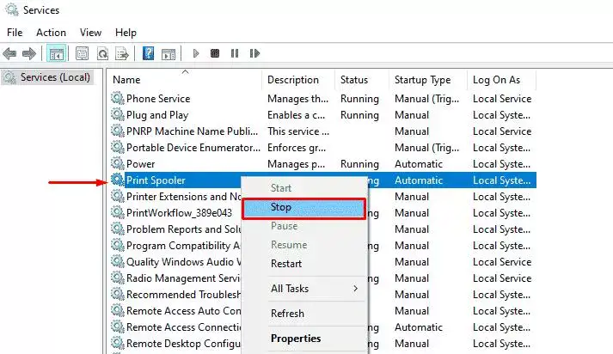Select PNRP Machine Name Publi... row
613x354 pixels.
click(x=323, y=131)
